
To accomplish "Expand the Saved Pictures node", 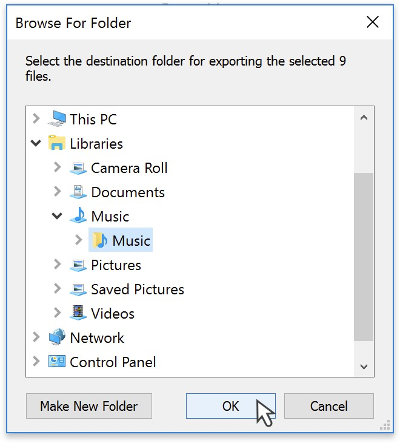I will click(x=58, y=289).
